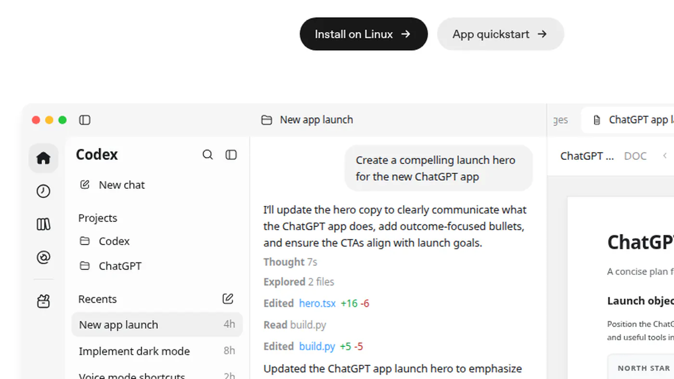Click the arrow icon in App quickstart
The height and width of the screenshot is (379, 674).
[x=542, y=34]
